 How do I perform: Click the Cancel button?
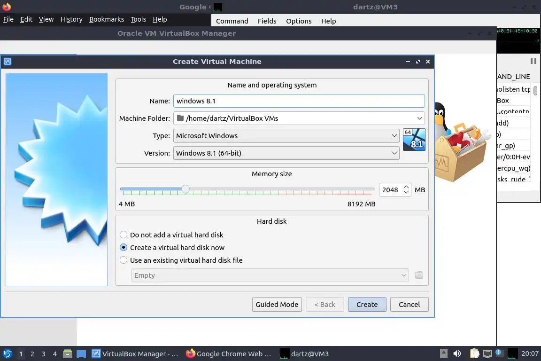(x=409, y=304)
